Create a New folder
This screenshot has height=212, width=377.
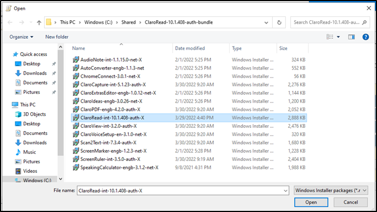click(57, 37)
